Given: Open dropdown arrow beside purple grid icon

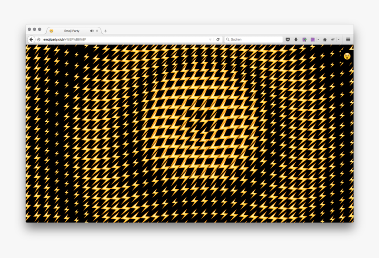Looking at the screenshot, I should coord(318,40).
